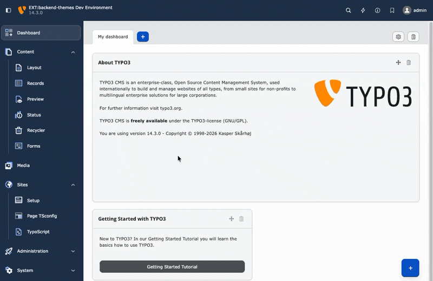Click move handle on Getting Started widget

click(232, 219)
